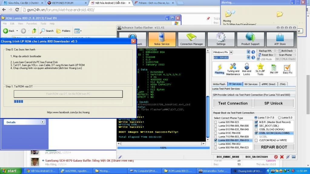Uncheck M.B.R. (Master Boot Record) option
Screen dimensions: 310x174
coord(256,122)
